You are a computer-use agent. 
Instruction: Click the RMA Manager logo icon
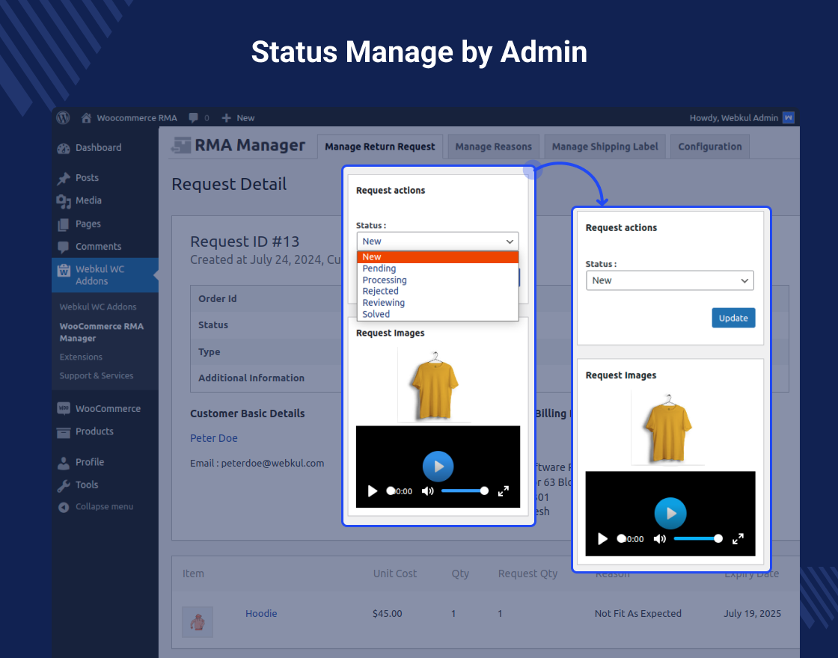click(x=180, y=145)
